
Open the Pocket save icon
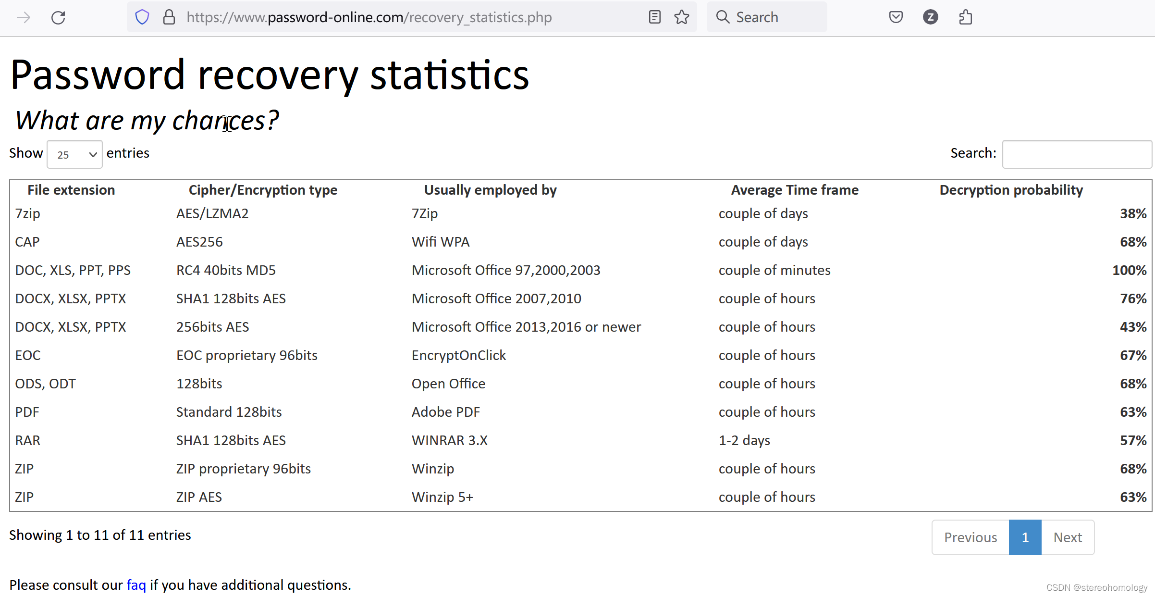(x=896, y=17)
